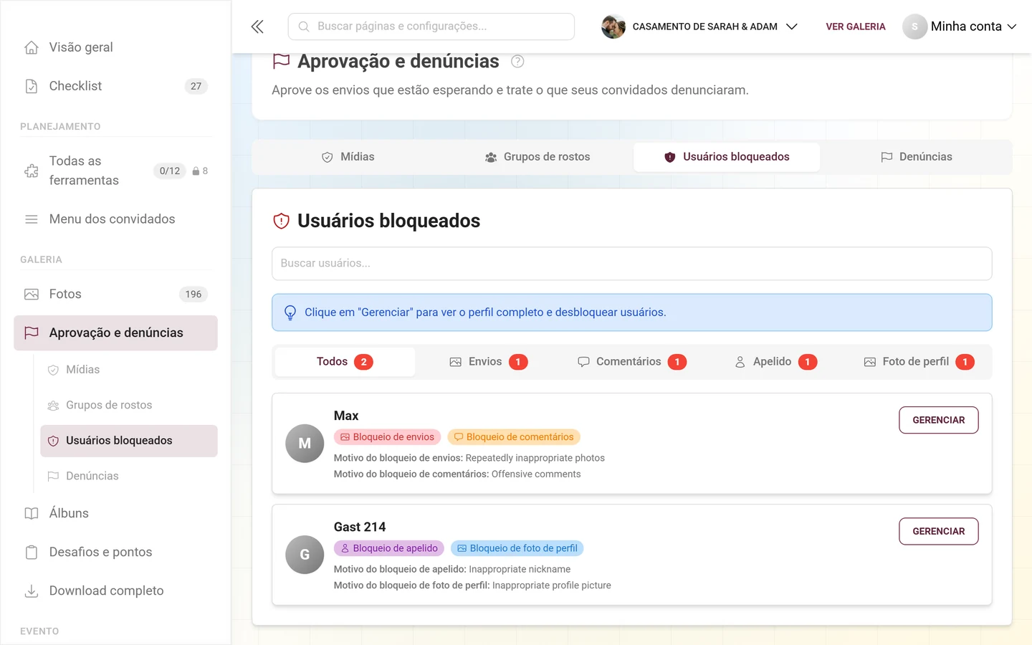This screenshot has width=1032, height=645.
Task: Click GERENCIAR for user Gast 214
Action: [x=939, y=531]
